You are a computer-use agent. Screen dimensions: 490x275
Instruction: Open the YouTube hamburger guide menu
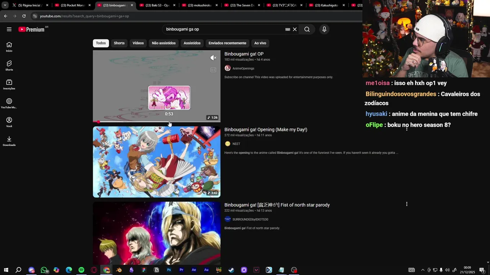[9, 29]
